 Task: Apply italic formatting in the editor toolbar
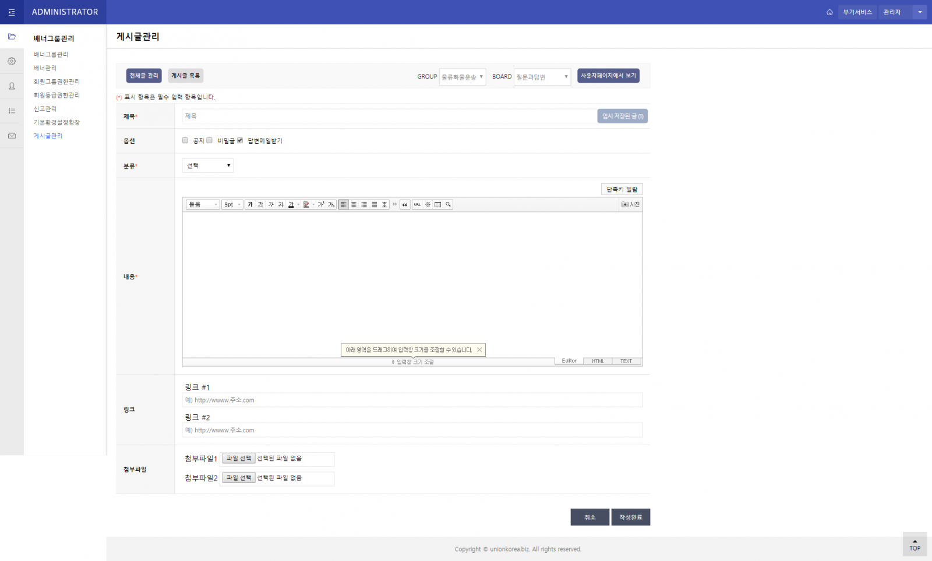click(271, 204)
